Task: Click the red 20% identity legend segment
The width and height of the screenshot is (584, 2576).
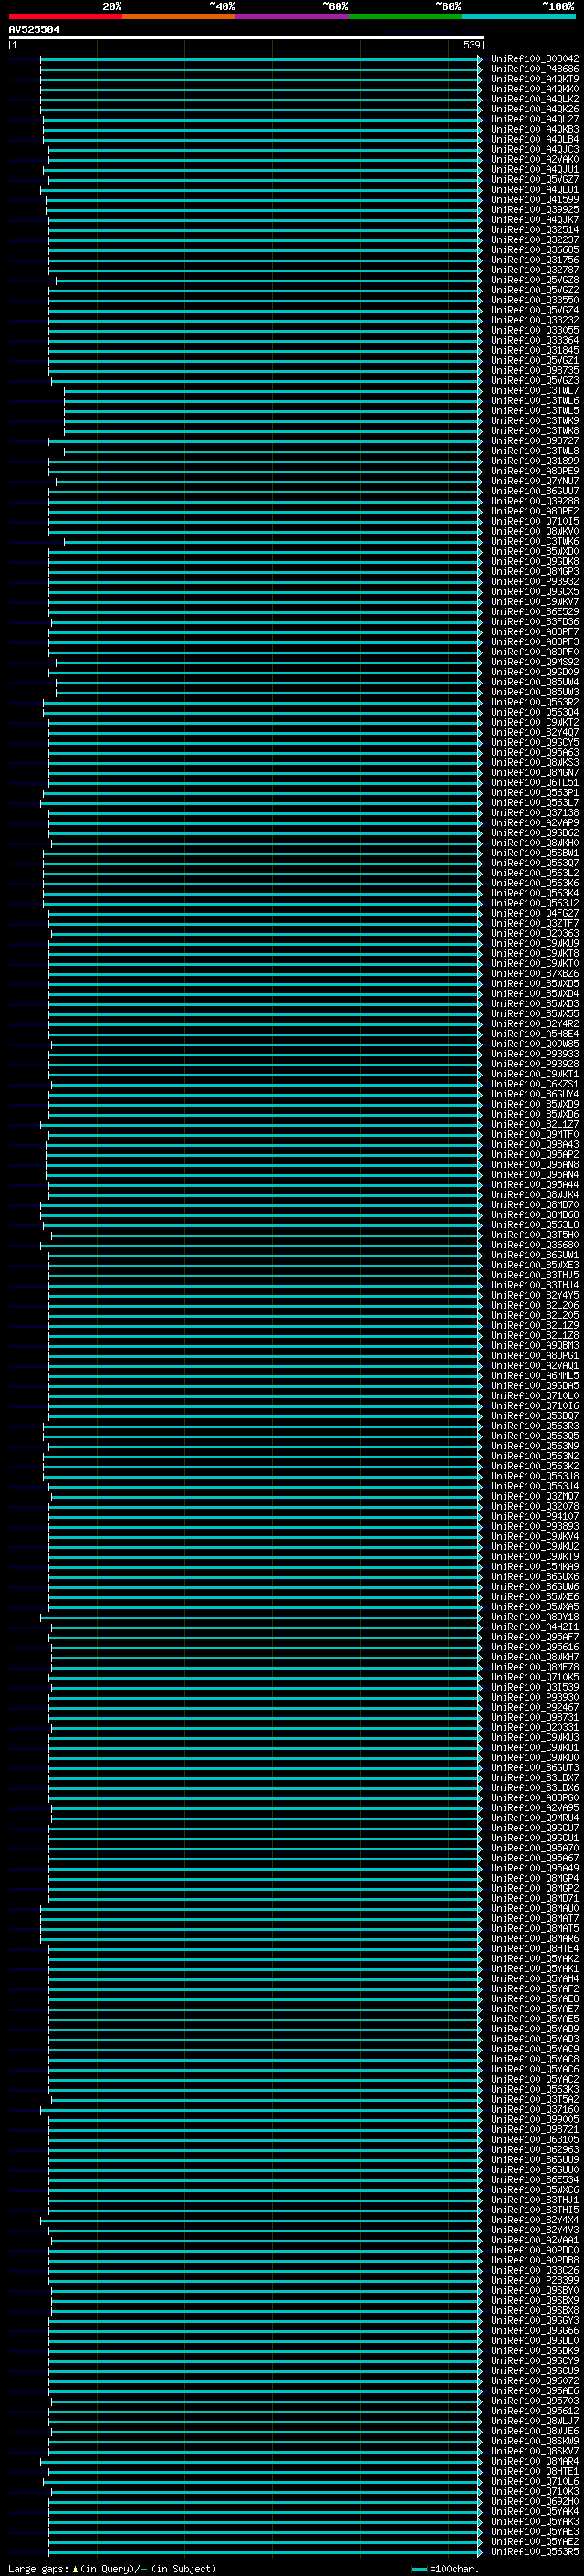Action: (65, 16)
